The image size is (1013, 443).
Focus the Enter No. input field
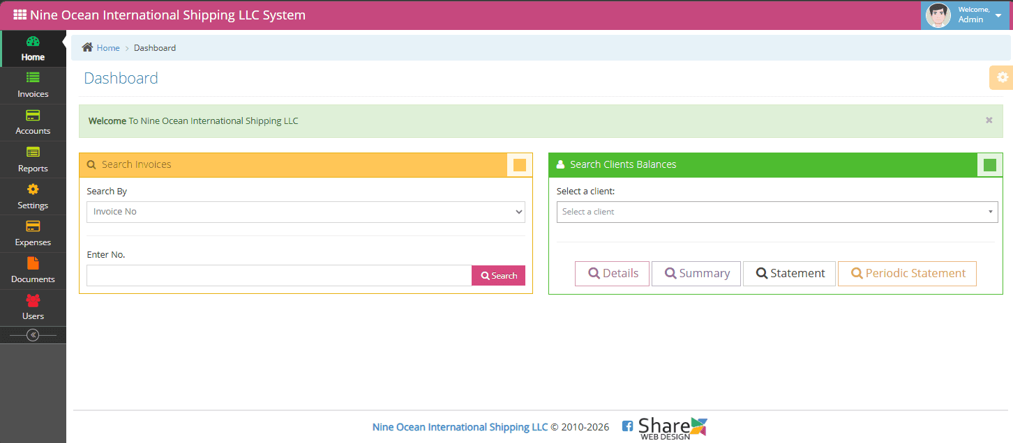tap(279, 275)
